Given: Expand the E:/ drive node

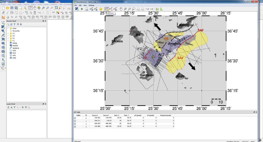Looking at the screenshot, I should (x=8, y=38).
